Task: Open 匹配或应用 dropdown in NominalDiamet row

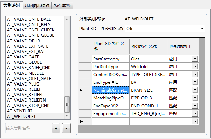Action: point(195,90)
